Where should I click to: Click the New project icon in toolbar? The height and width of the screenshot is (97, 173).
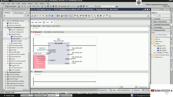tap(2, 6)
